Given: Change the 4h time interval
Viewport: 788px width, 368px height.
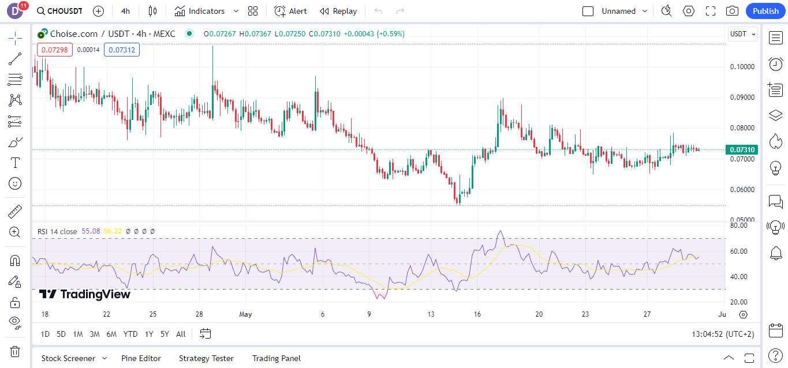Looking at the screenshot, I should click(125, 11).
